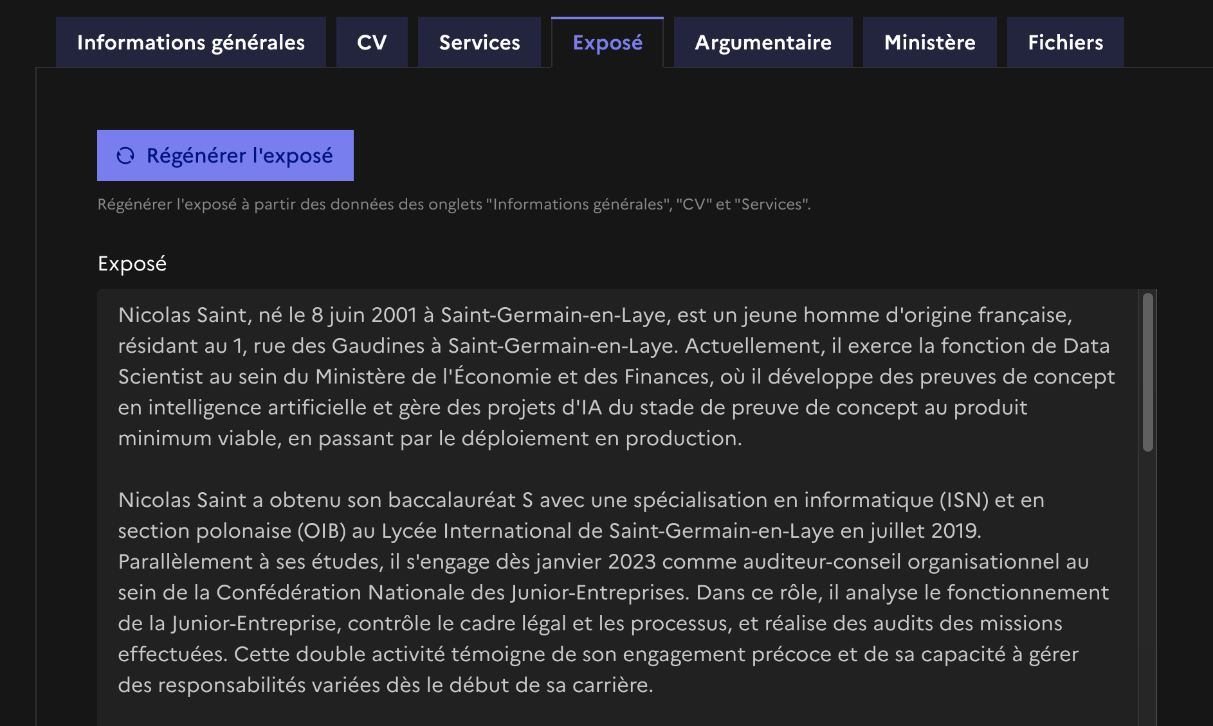
Task: Click the Exposé text area scrollbar thumb
Action: (1147, 372)
